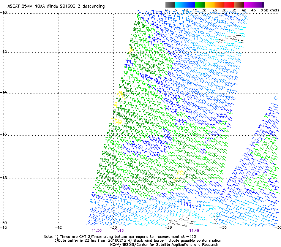The image size is (281, 247).
Task: Click the "-48" latitude axis label
Action: [3, 178]
